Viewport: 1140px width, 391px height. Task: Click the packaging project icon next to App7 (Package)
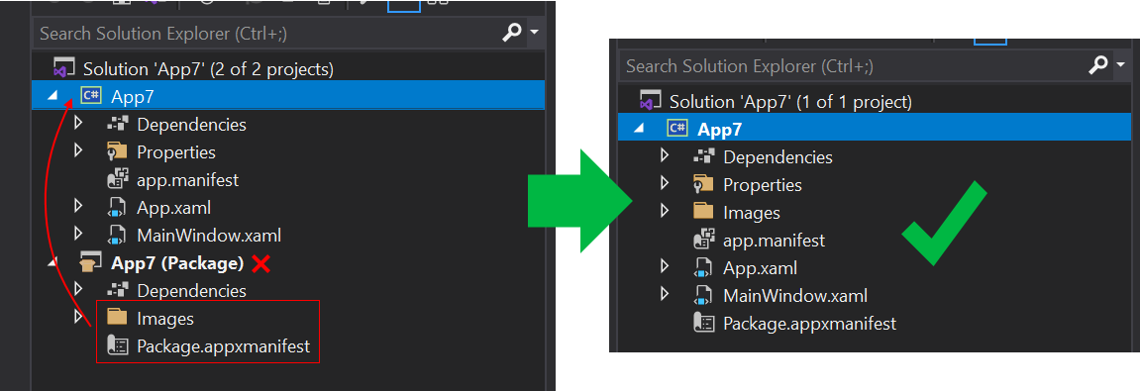91,262
